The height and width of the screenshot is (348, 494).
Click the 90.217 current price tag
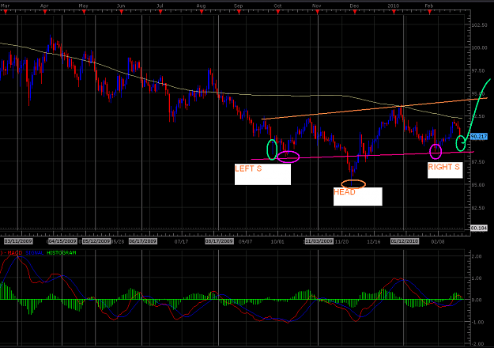479,137
